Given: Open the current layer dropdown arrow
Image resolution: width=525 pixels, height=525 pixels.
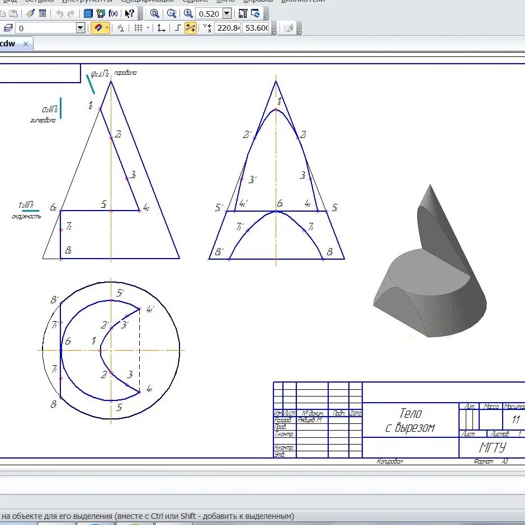Looking at the screenshot, I should 81,28.
